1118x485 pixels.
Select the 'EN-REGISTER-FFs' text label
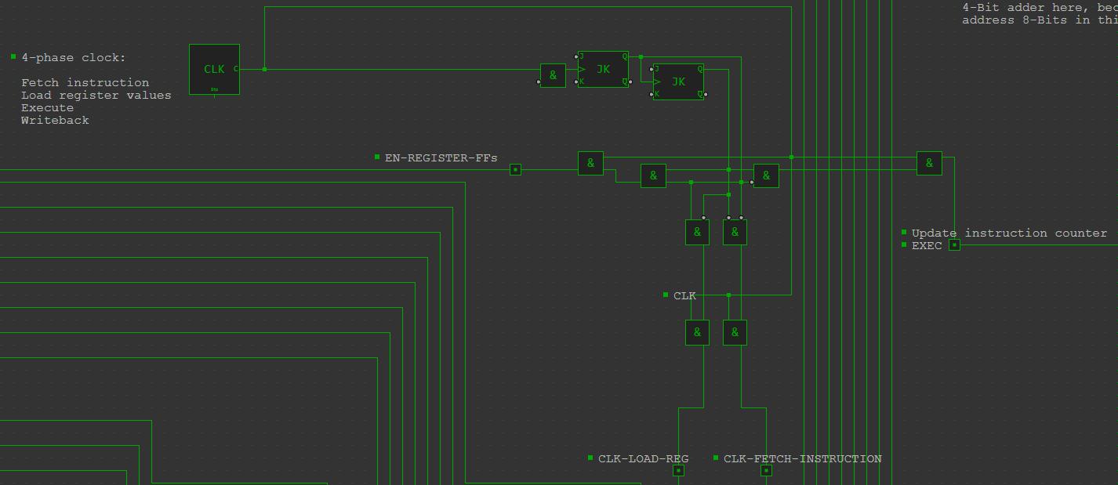[x=441, y=157]
